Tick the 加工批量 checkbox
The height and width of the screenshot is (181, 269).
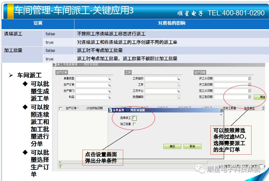(134, 124)
